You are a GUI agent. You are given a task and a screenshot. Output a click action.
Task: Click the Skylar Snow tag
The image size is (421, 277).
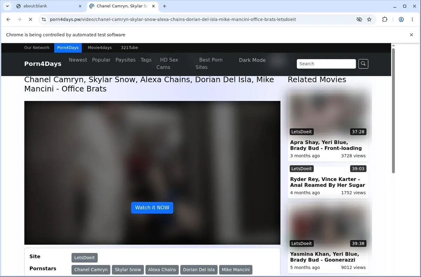point(128,270)
